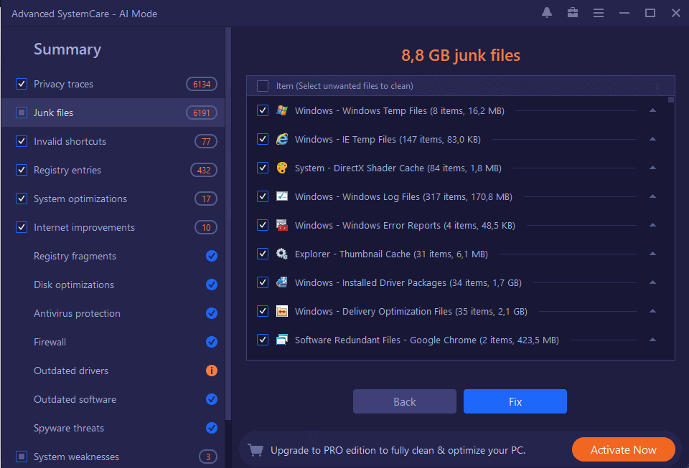
Task: Click the Installed Driver Packages icon
Action: pyautogui.click(x=281, y=282)
